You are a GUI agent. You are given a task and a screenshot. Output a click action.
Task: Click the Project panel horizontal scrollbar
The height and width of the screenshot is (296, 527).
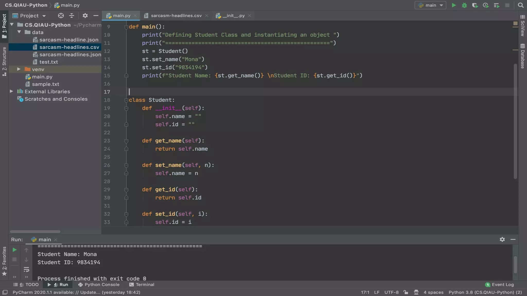point(35,232)
